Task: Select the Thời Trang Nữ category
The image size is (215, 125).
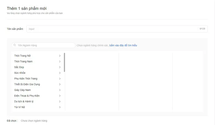Action: coord(37,56)
